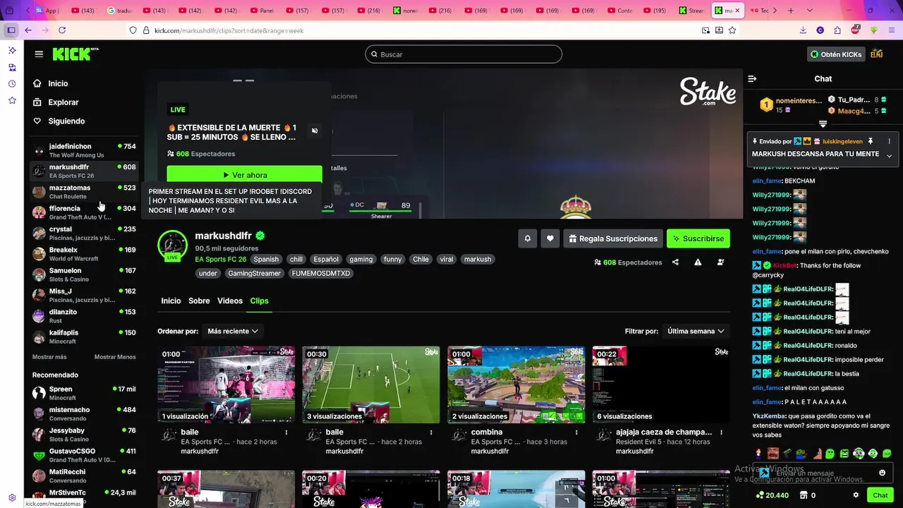The image size is (903, 508).
Task: Open the browser sidebar history icon
Action: (12, 84)
